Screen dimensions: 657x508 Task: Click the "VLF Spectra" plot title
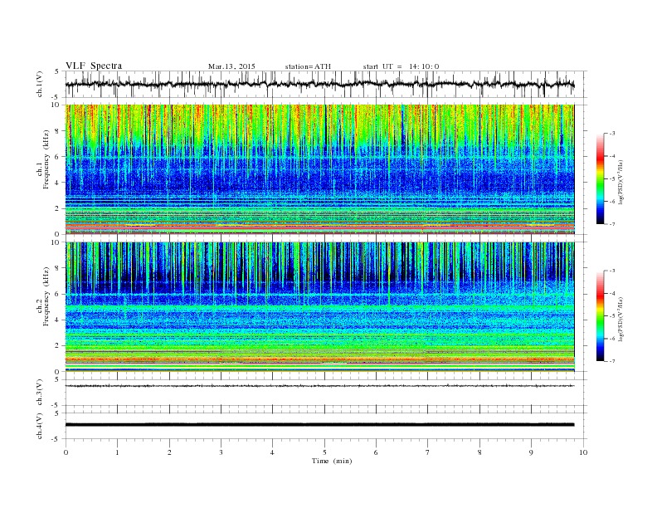[94, 66]
